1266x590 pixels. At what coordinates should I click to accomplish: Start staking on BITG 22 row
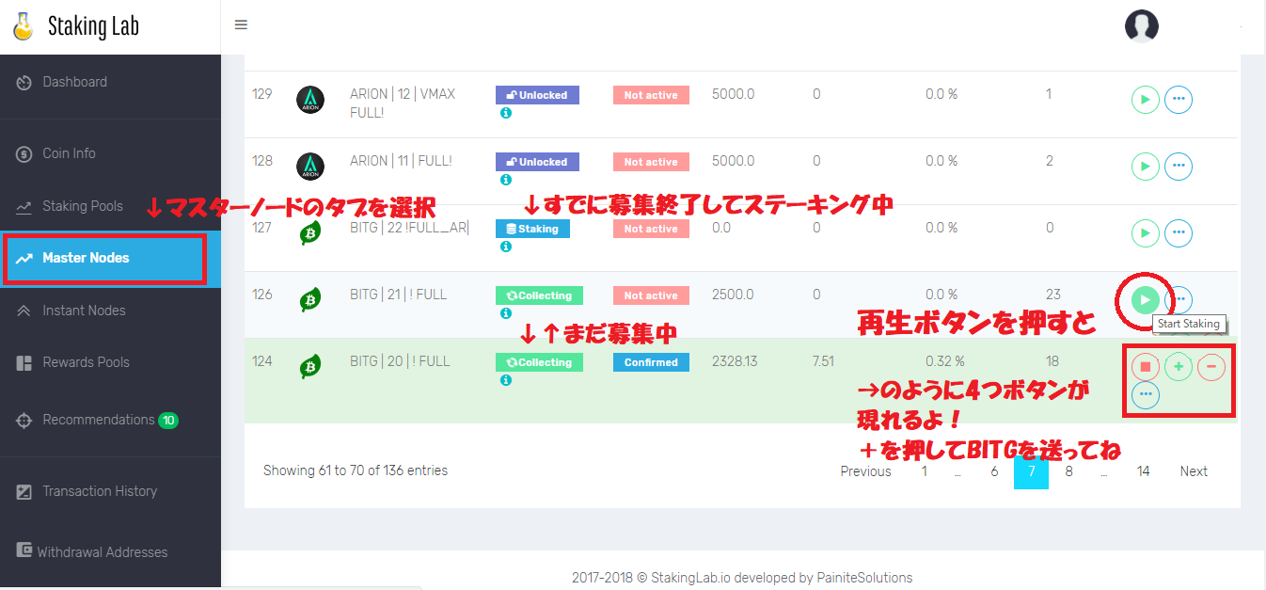click(x=1145, y=232)
